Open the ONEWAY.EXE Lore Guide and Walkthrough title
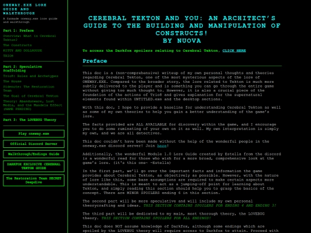Image resolution: width=311 pixels, height=233 pixels. coord(25,9)
